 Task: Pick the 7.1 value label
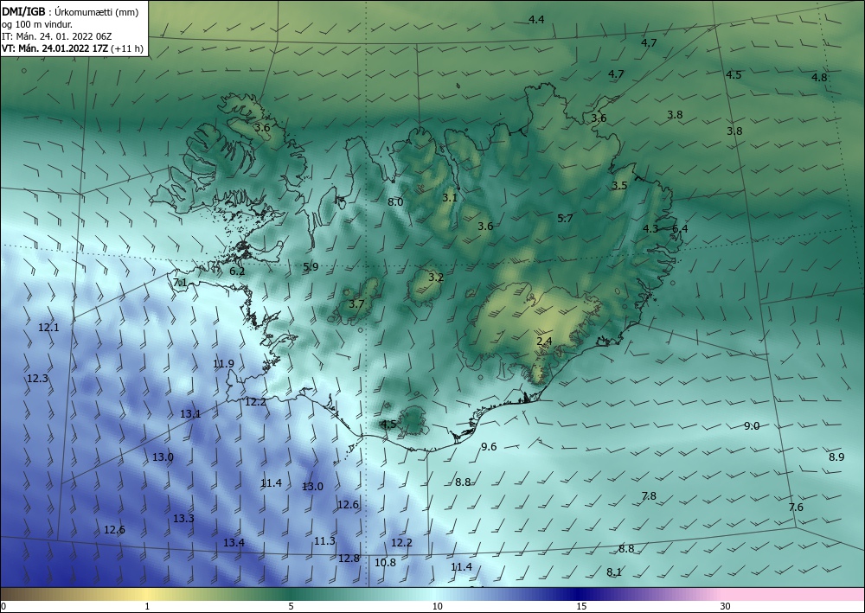(x=181, y=283)
